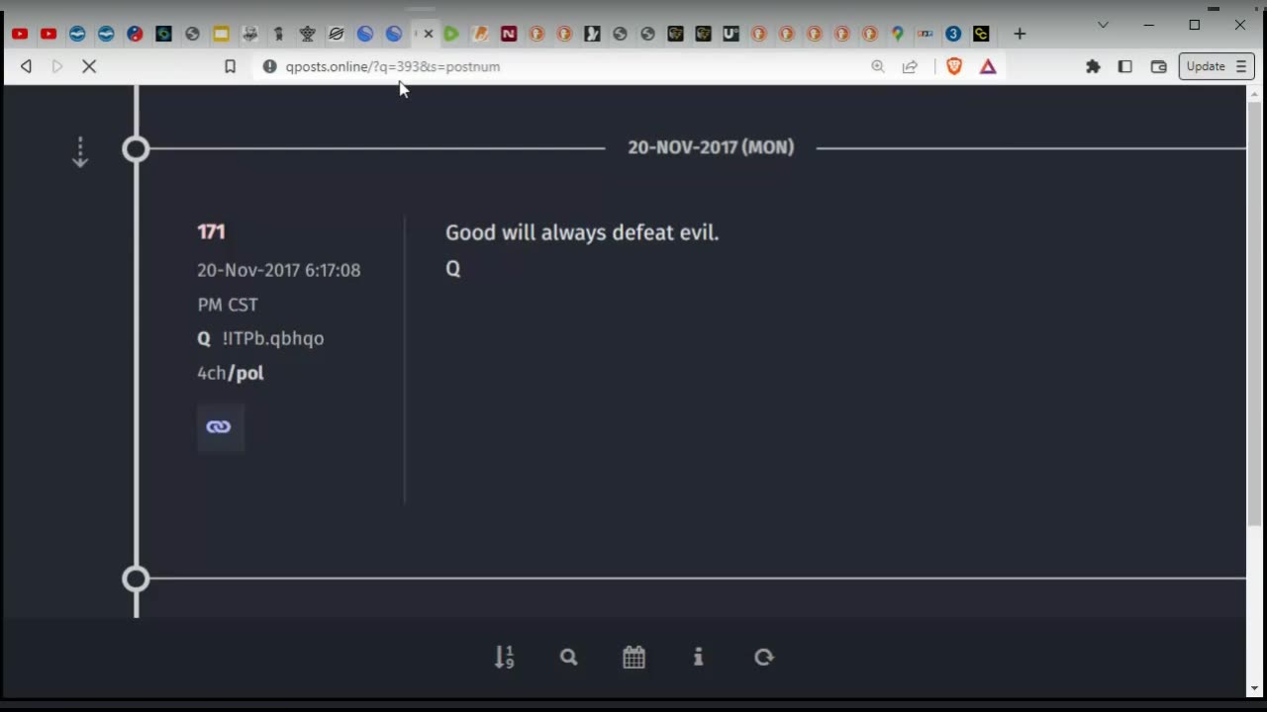Click the timestamp 20-Nov-2017 6:17:08
This screenshot has width=1267, height=712.
point(279,270)
